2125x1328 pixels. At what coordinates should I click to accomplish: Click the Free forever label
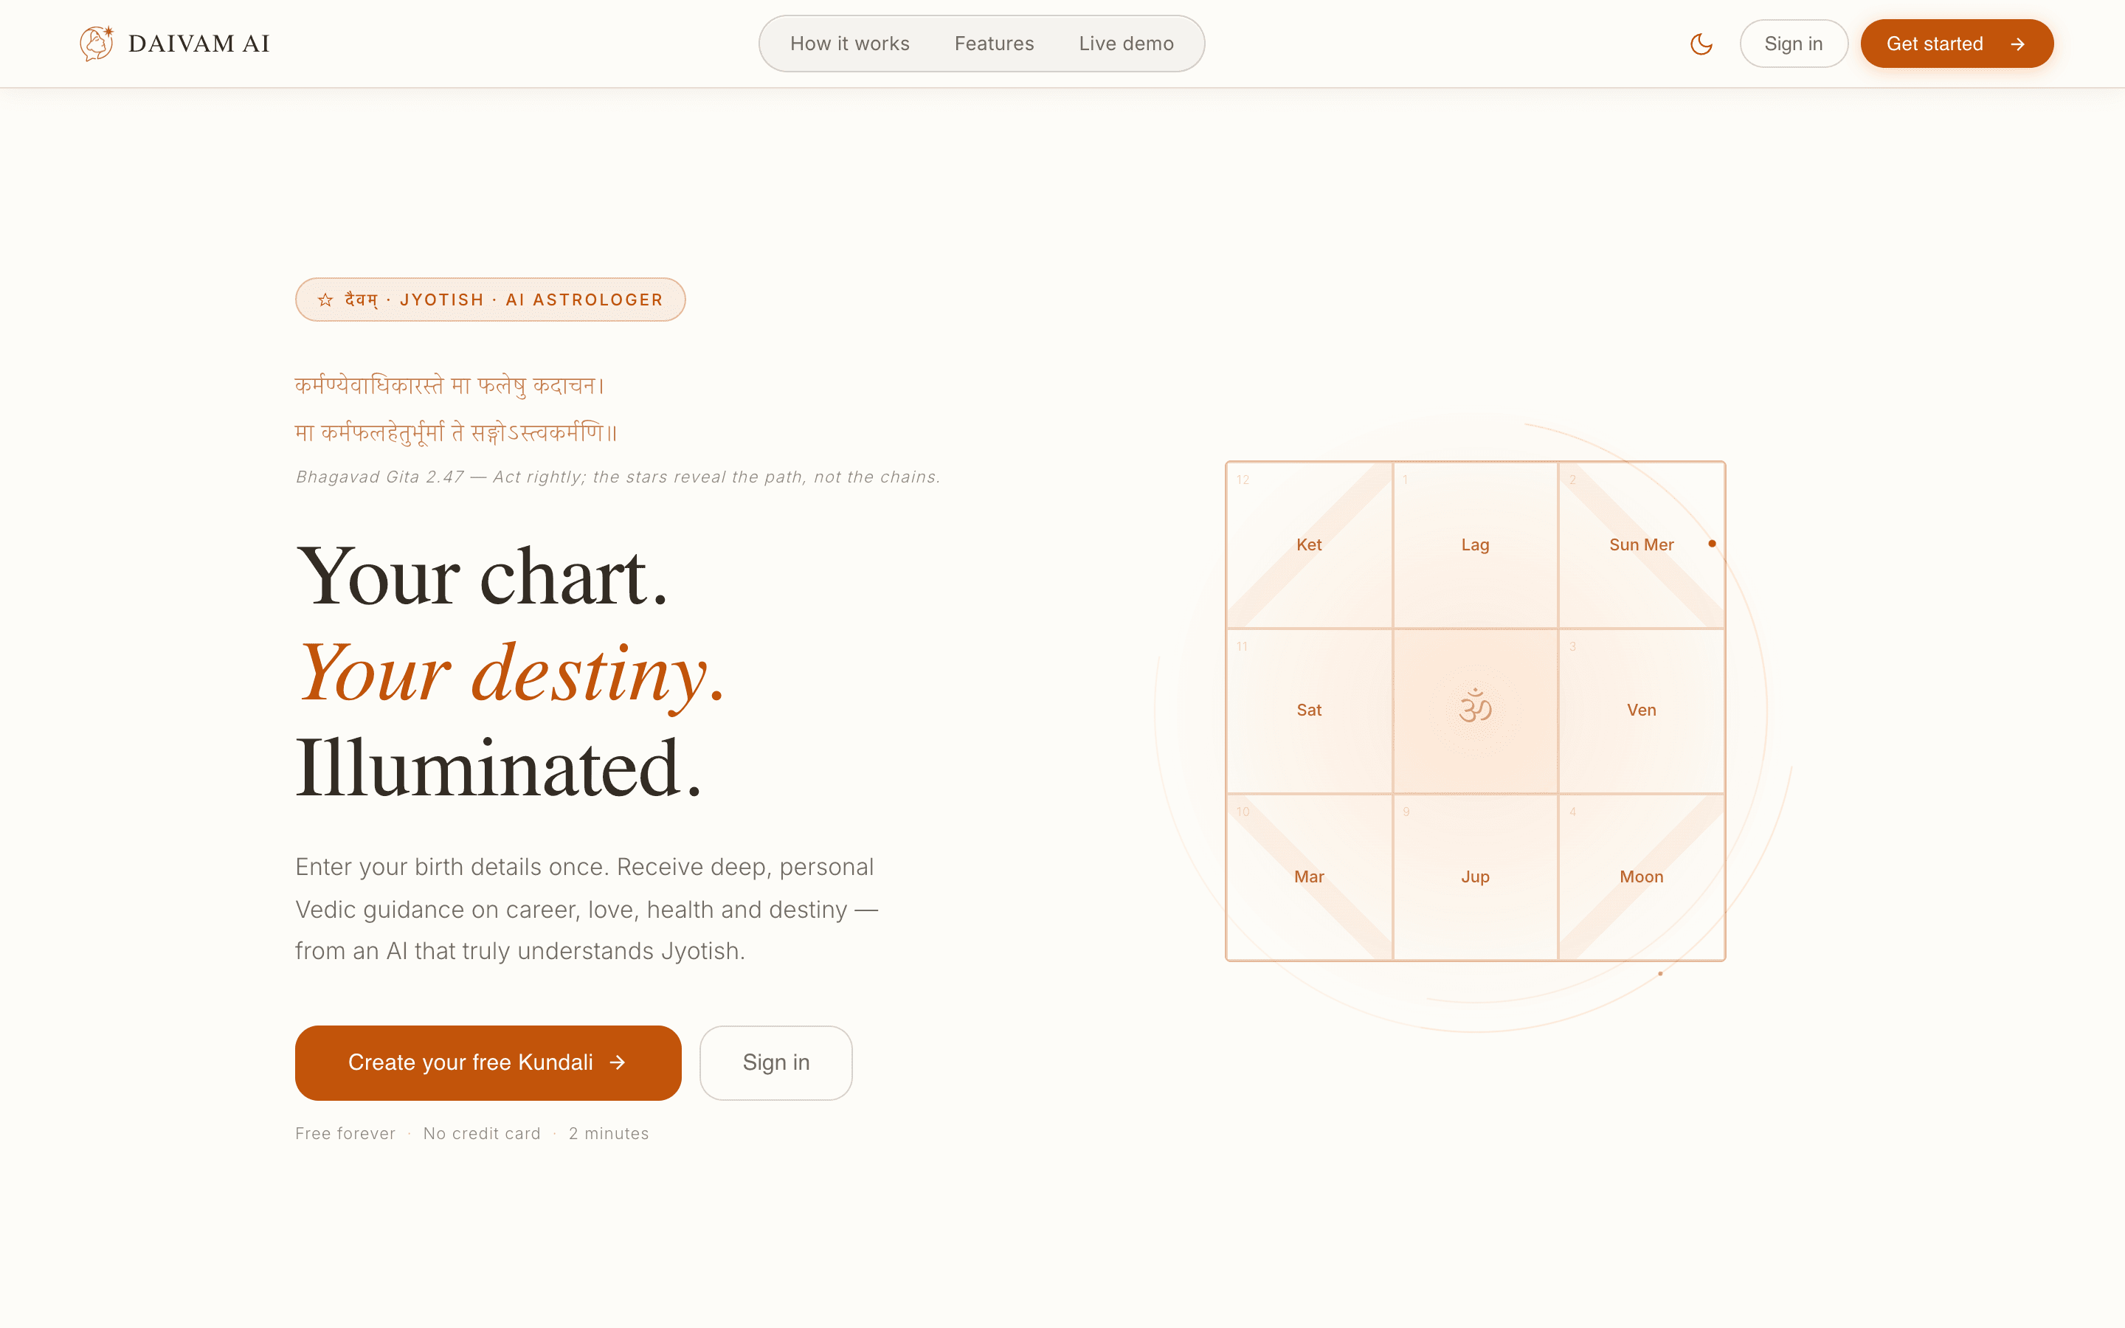345,1134
